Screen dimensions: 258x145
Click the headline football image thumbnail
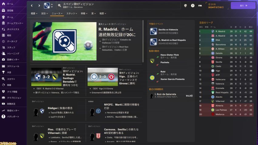tap(64, 41)
